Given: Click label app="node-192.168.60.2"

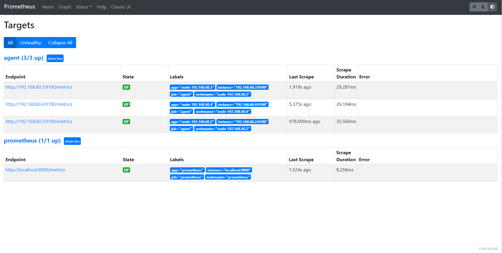Looking at the screenshot, I should click(193, 122).
